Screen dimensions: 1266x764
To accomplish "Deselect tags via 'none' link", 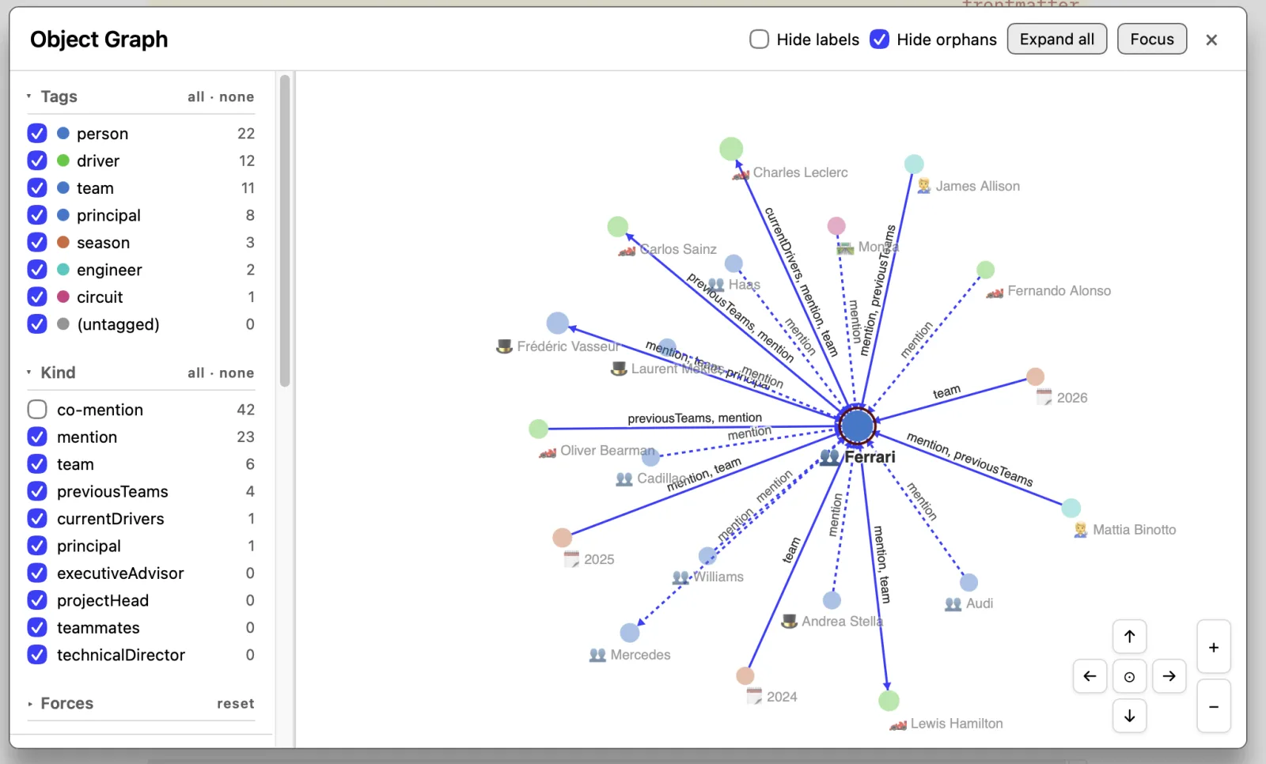I will (x=237, y=97).
